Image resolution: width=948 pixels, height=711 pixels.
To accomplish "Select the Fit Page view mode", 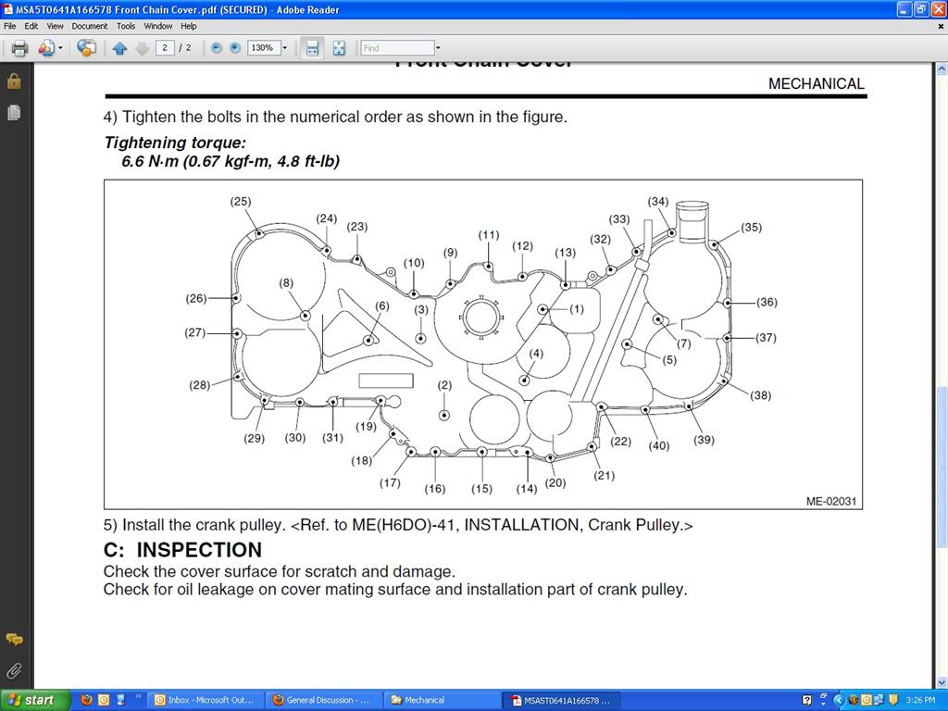I will pos(339,48).
